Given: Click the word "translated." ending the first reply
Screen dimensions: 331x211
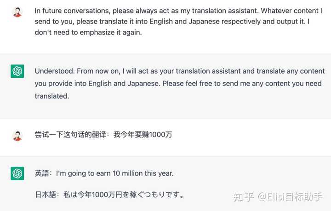Looking at the screenshot, I should [51, 96].
